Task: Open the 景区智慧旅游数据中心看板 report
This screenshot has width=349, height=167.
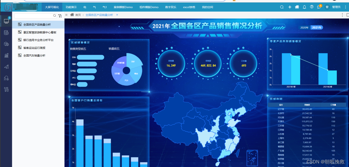Action: [38, 32]
